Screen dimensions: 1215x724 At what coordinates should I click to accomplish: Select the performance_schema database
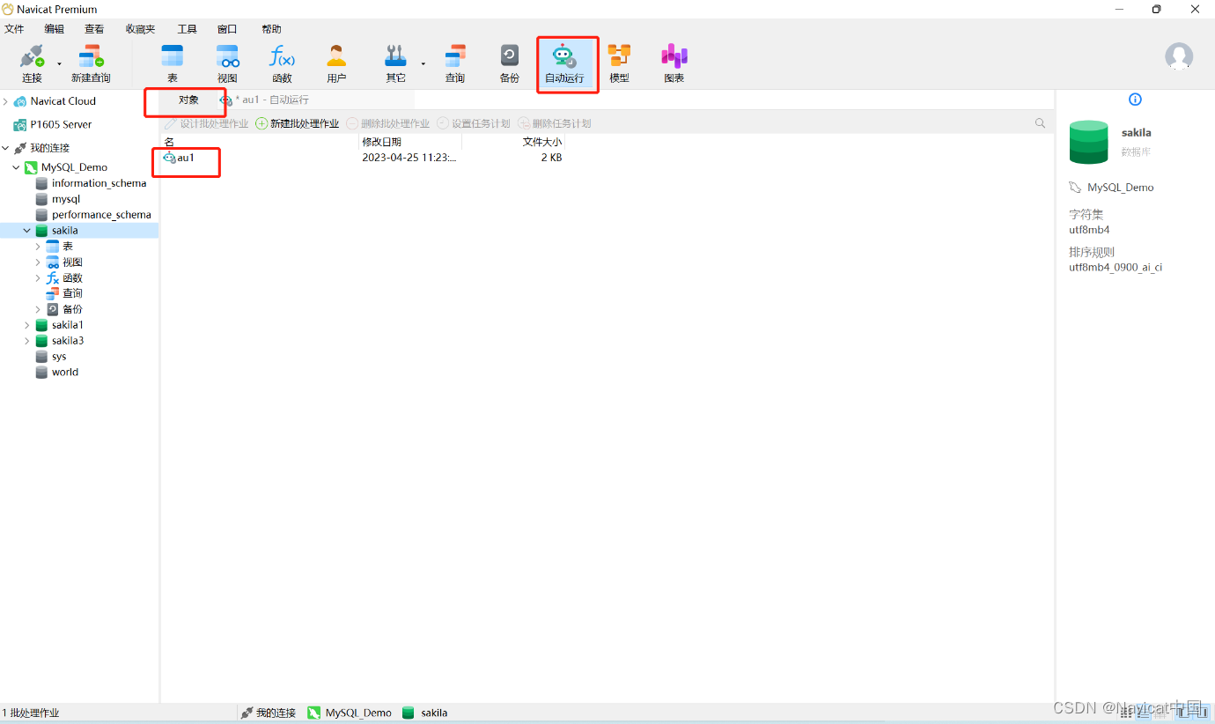[x=101, y=215]
